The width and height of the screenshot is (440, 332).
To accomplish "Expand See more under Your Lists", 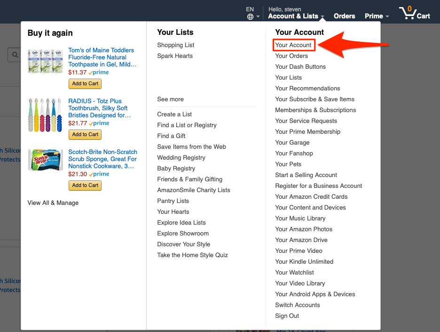I will [x=170, y=99].
